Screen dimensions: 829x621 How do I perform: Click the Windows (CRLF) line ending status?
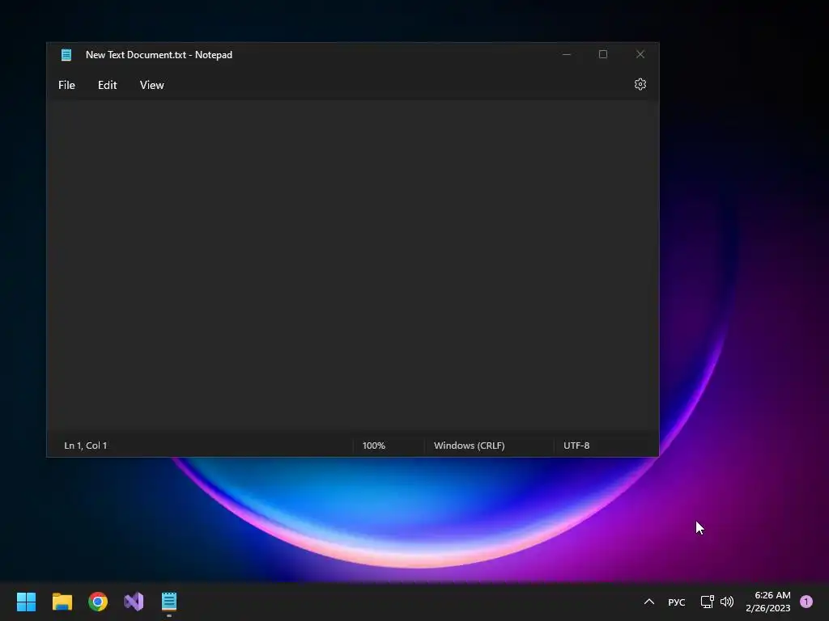tap(470, 446)
